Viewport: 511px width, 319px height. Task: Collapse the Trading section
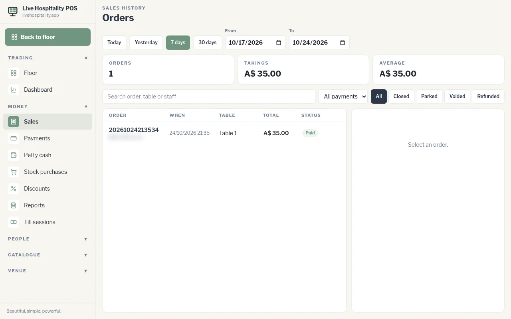tap(48, 58)
